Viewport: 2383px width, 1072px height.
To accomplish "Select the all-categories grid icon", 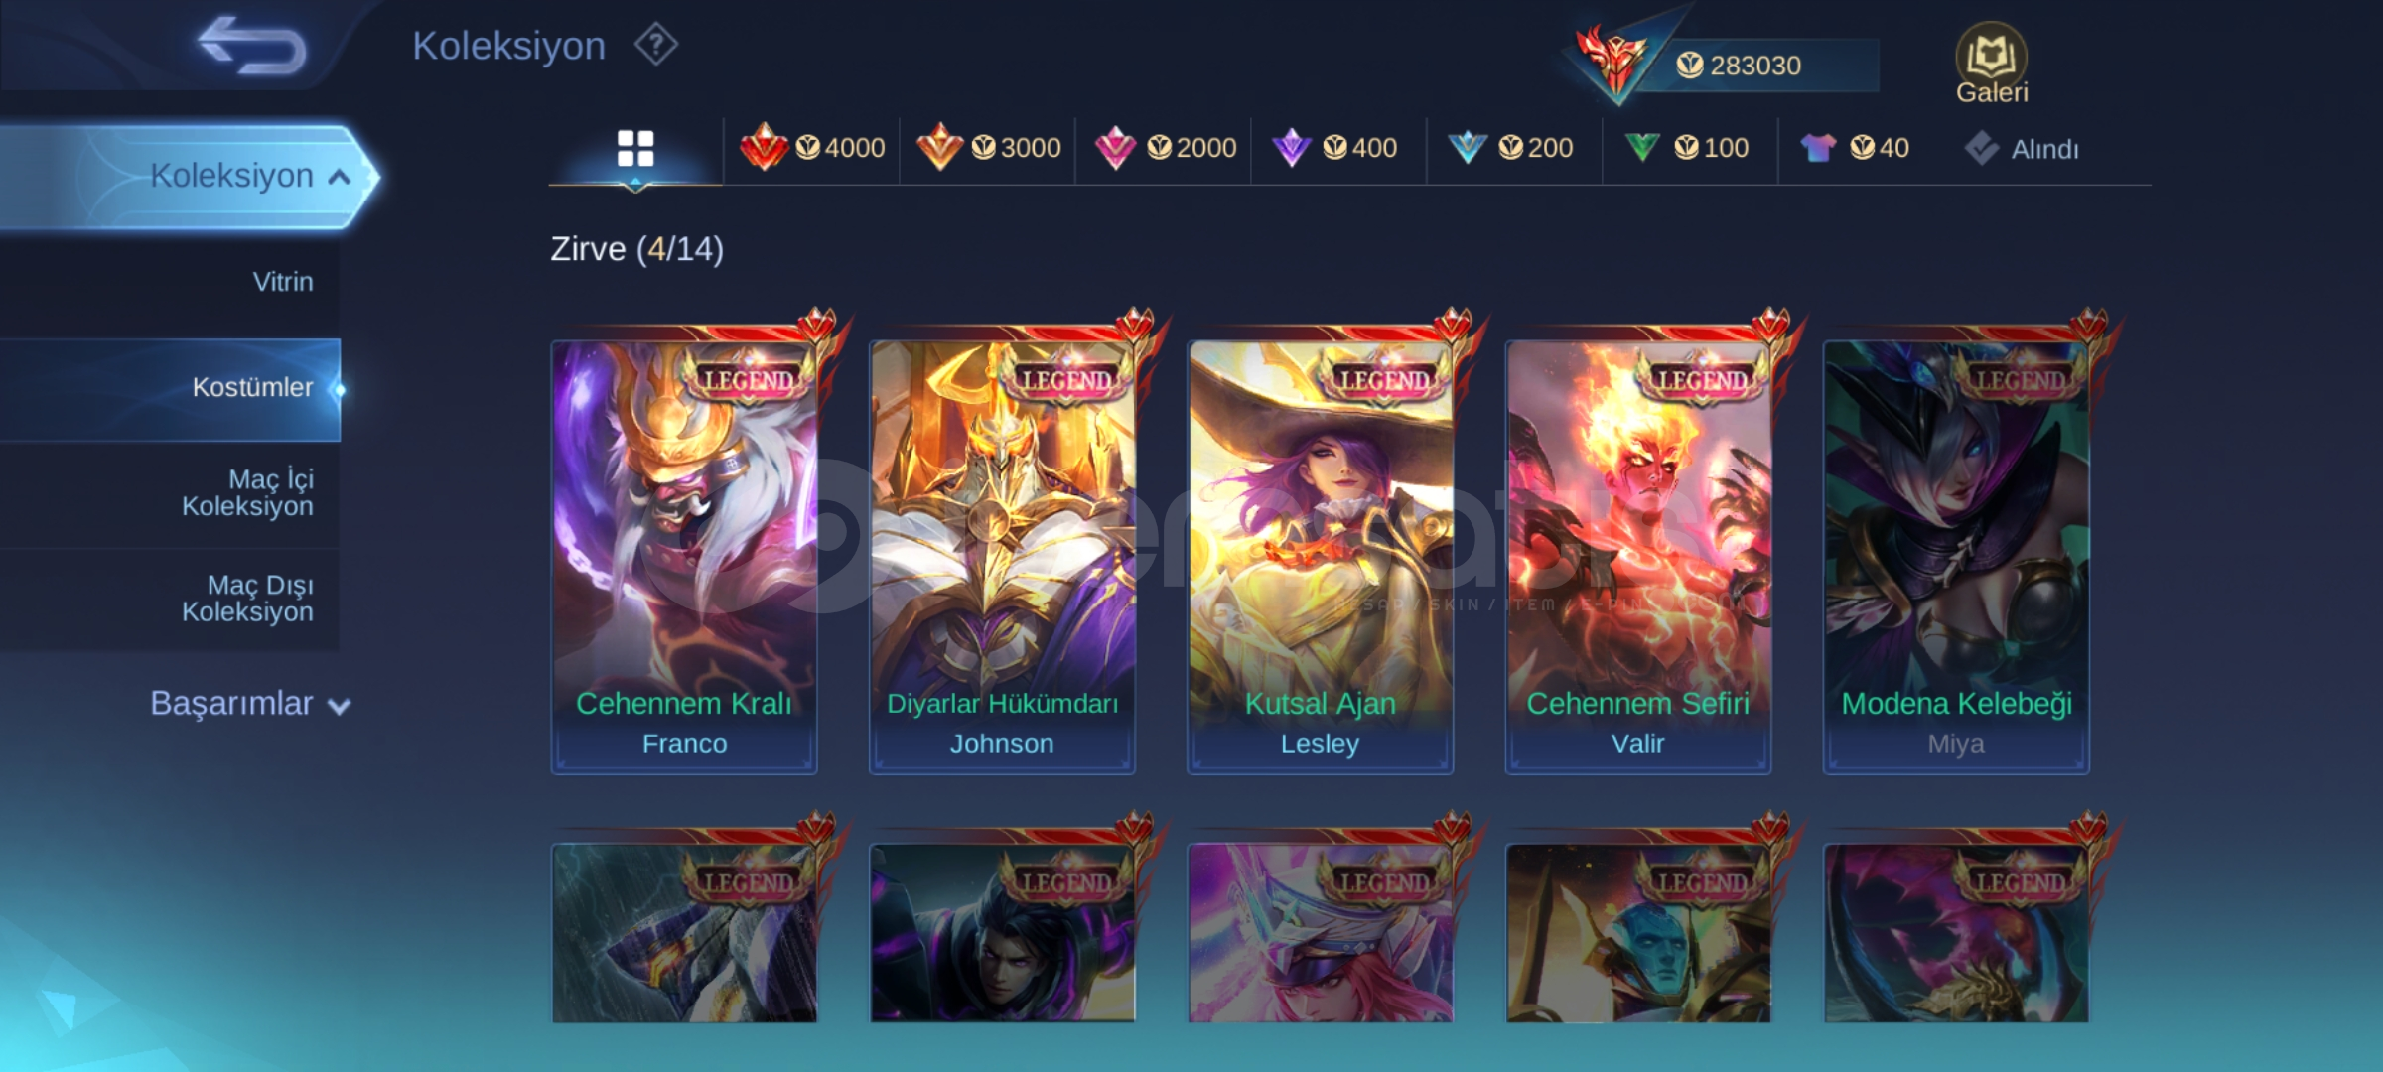I will pyautogui.click(x=635, y=148).
